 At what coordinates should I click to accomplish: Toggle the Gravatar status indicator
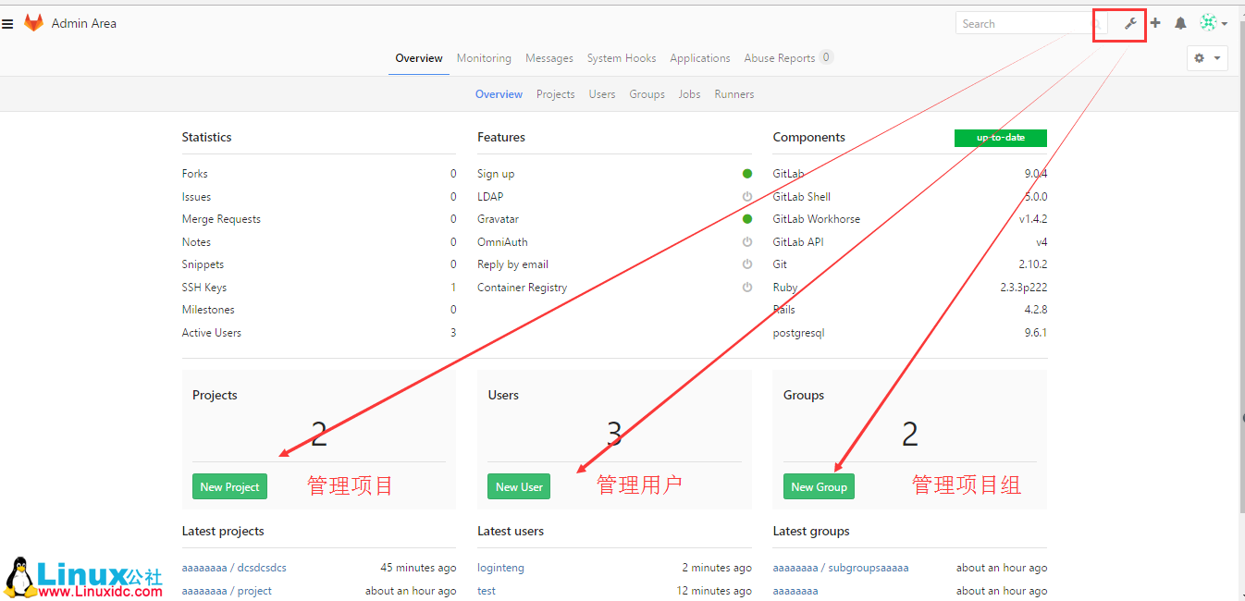[x=746, y=218]
